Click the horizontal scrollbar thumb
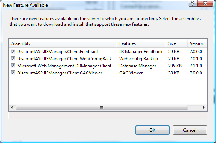This screenshot has width=216, height=143. (x=102, y=107)
